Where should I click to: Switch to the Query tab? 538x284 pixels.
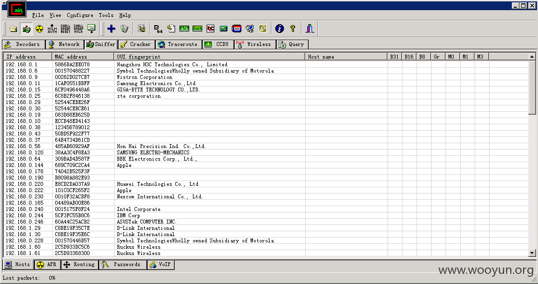[x=292, y=44]
